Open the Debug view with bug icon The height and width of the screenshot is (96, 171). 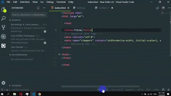tap(3, 37)
